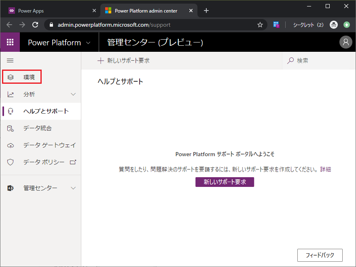Click シークレット (2) incognito label
Image resolution: width=356 pixels, height=267 pixels.
click(308, 25)
